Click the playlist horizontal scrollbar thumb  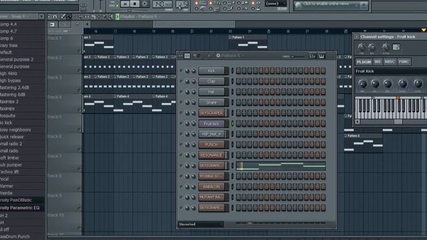coord(194,25)
